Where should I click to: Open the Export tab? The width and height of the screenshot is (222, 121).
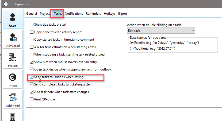(x=123, y=14)
